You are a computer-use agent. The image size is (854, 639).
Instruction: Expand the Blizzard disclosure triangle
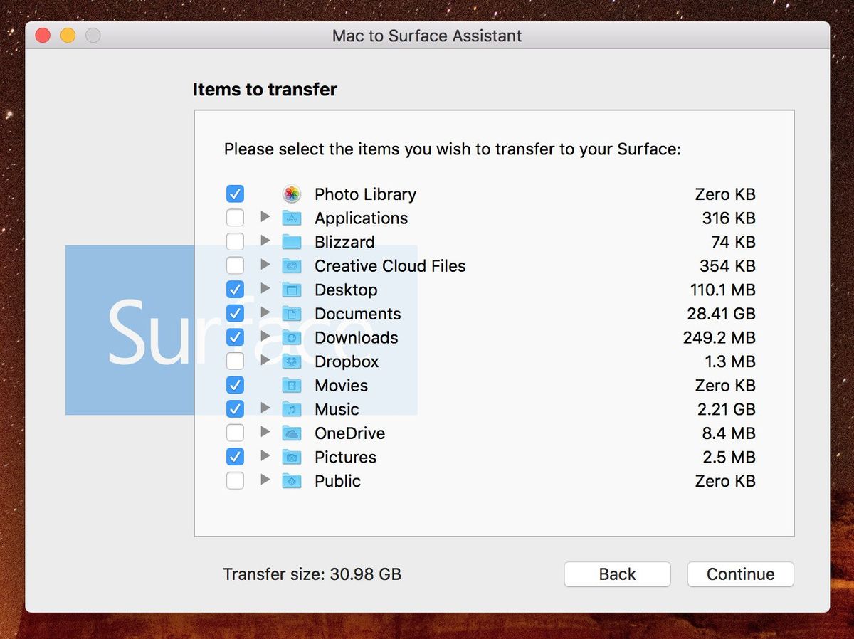click(x=265, y=241)
